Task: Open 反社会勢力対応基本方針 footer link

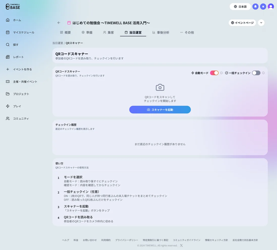Action: (245, 240)
